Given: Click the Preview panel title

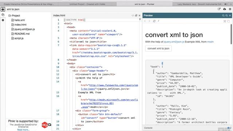Looking at the screenshot, I should tap(148, 15).
